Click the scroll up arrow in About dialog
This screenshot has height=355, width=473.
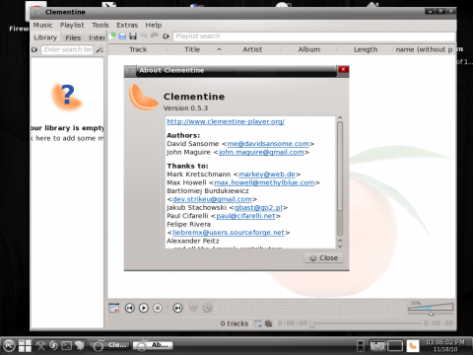[340, 117]
